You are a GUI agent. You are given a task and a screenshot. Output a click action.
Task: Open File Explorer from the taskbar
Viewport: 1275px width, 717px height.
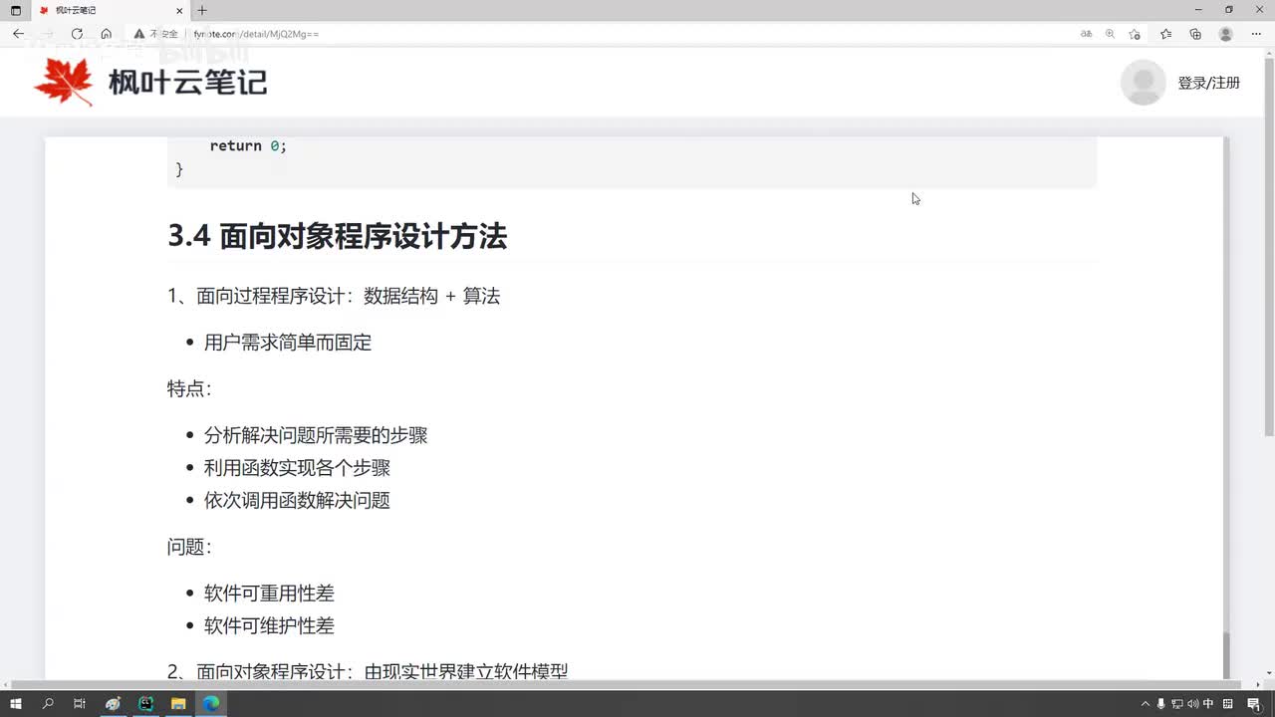(178, 704)
